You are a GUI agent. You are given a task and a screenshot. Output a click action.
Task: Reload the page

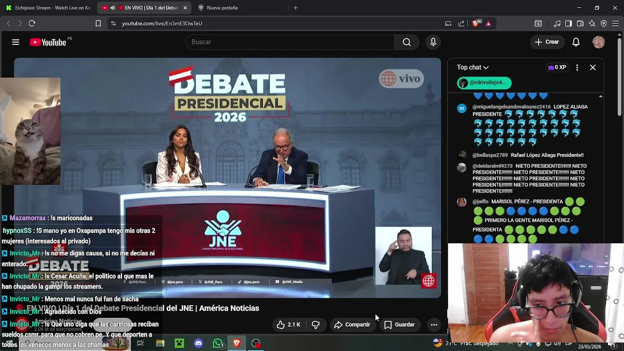pos(32,23)
